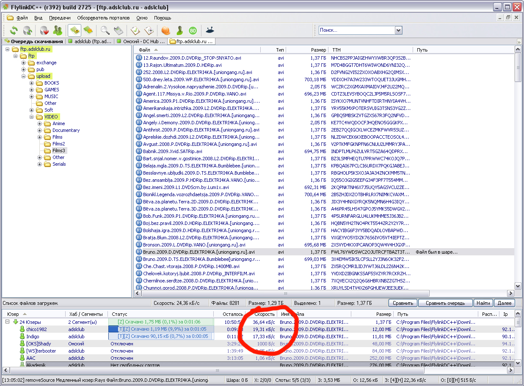Sort transfers by the Осталось column
The image size is (524, 386).
coord(229,314)
